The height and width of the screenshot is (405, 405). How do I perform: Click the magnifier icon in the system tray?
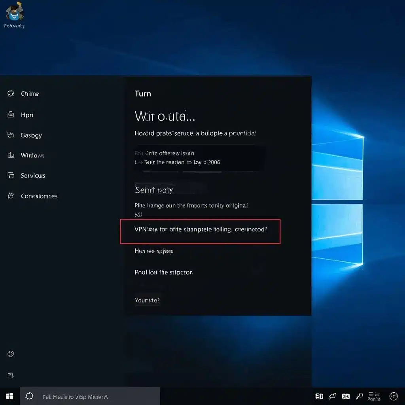359,396
